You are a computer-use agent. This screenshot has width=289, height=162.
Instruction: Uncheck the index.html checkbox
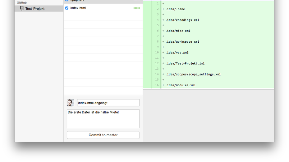tap(67, 8)
